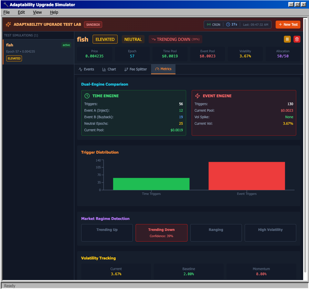Click Event B (Buyback) value 19
The height and width of the screenshot is (289, 309).
[181, 117]
